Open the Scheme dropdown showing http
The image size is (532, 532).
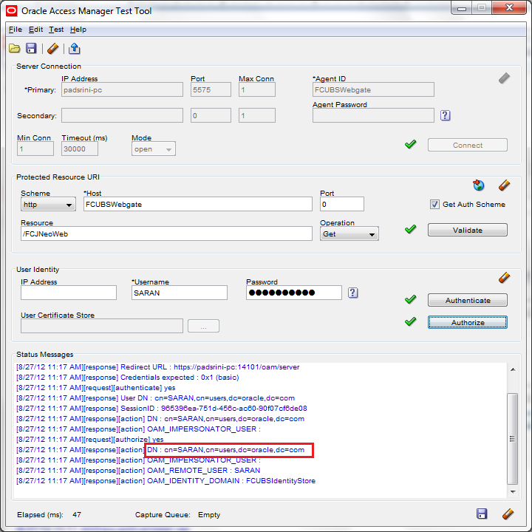click(x=48, y=204)
